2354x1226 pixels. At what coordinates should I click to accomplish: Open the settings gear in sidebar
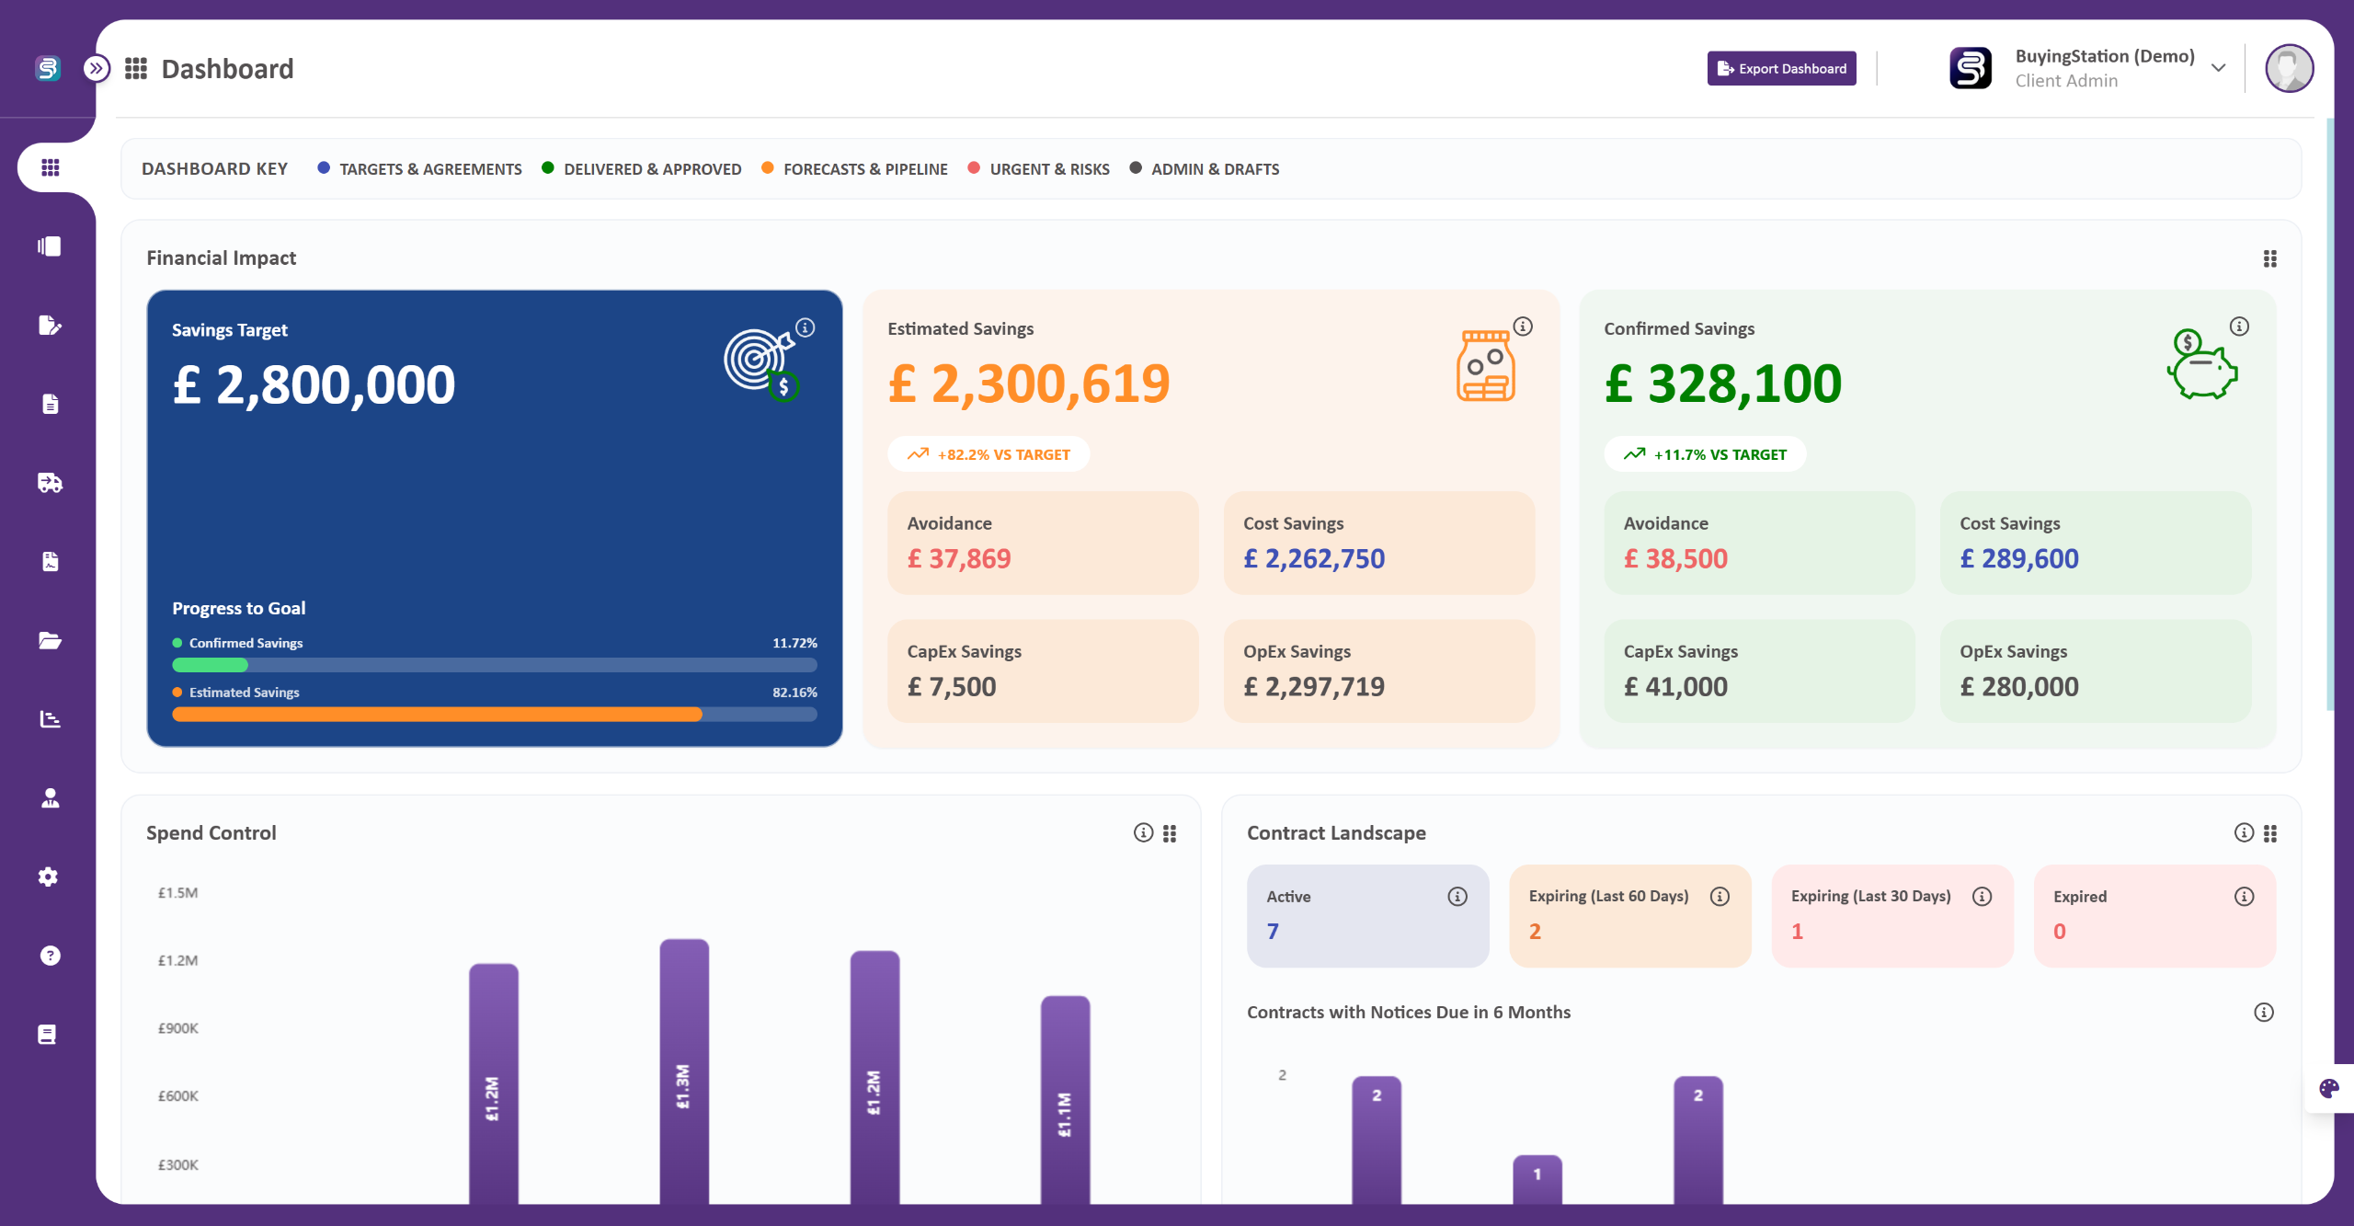coord(50,877)
